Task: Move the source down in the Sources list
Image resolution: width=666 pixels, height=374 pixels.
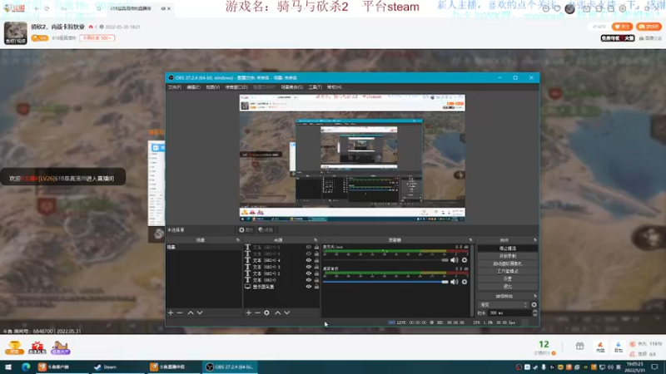Action: tap(287, 312)
